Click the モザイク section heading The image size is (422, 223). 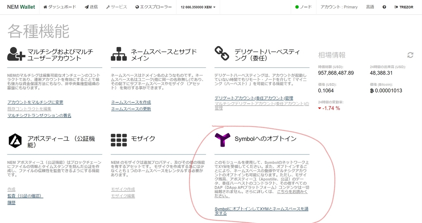[143, 139]
